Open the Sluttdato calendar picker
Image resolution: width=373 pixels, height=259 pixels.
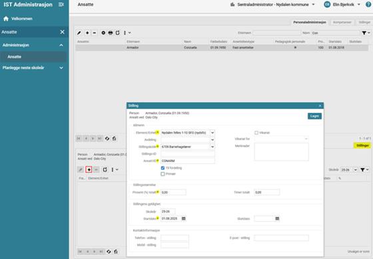coord(277,219)
